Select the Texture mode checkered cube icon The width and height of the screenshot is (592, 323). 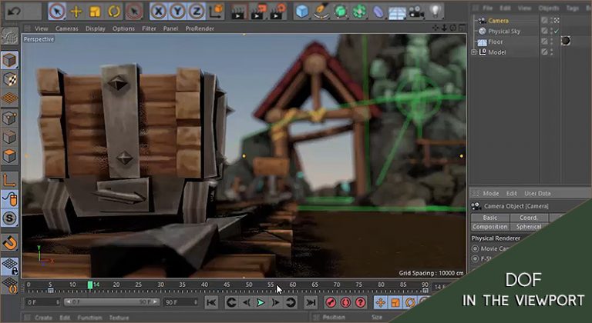(9, 79)
